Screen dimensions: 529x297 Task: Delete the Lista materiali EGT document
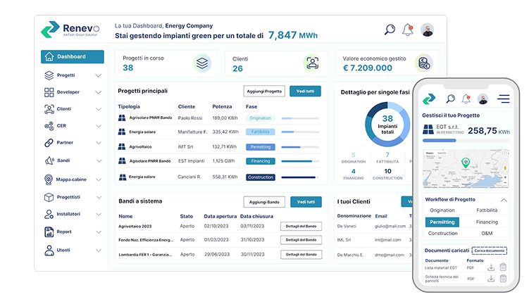pyautogui.click(x=503, y=267)
